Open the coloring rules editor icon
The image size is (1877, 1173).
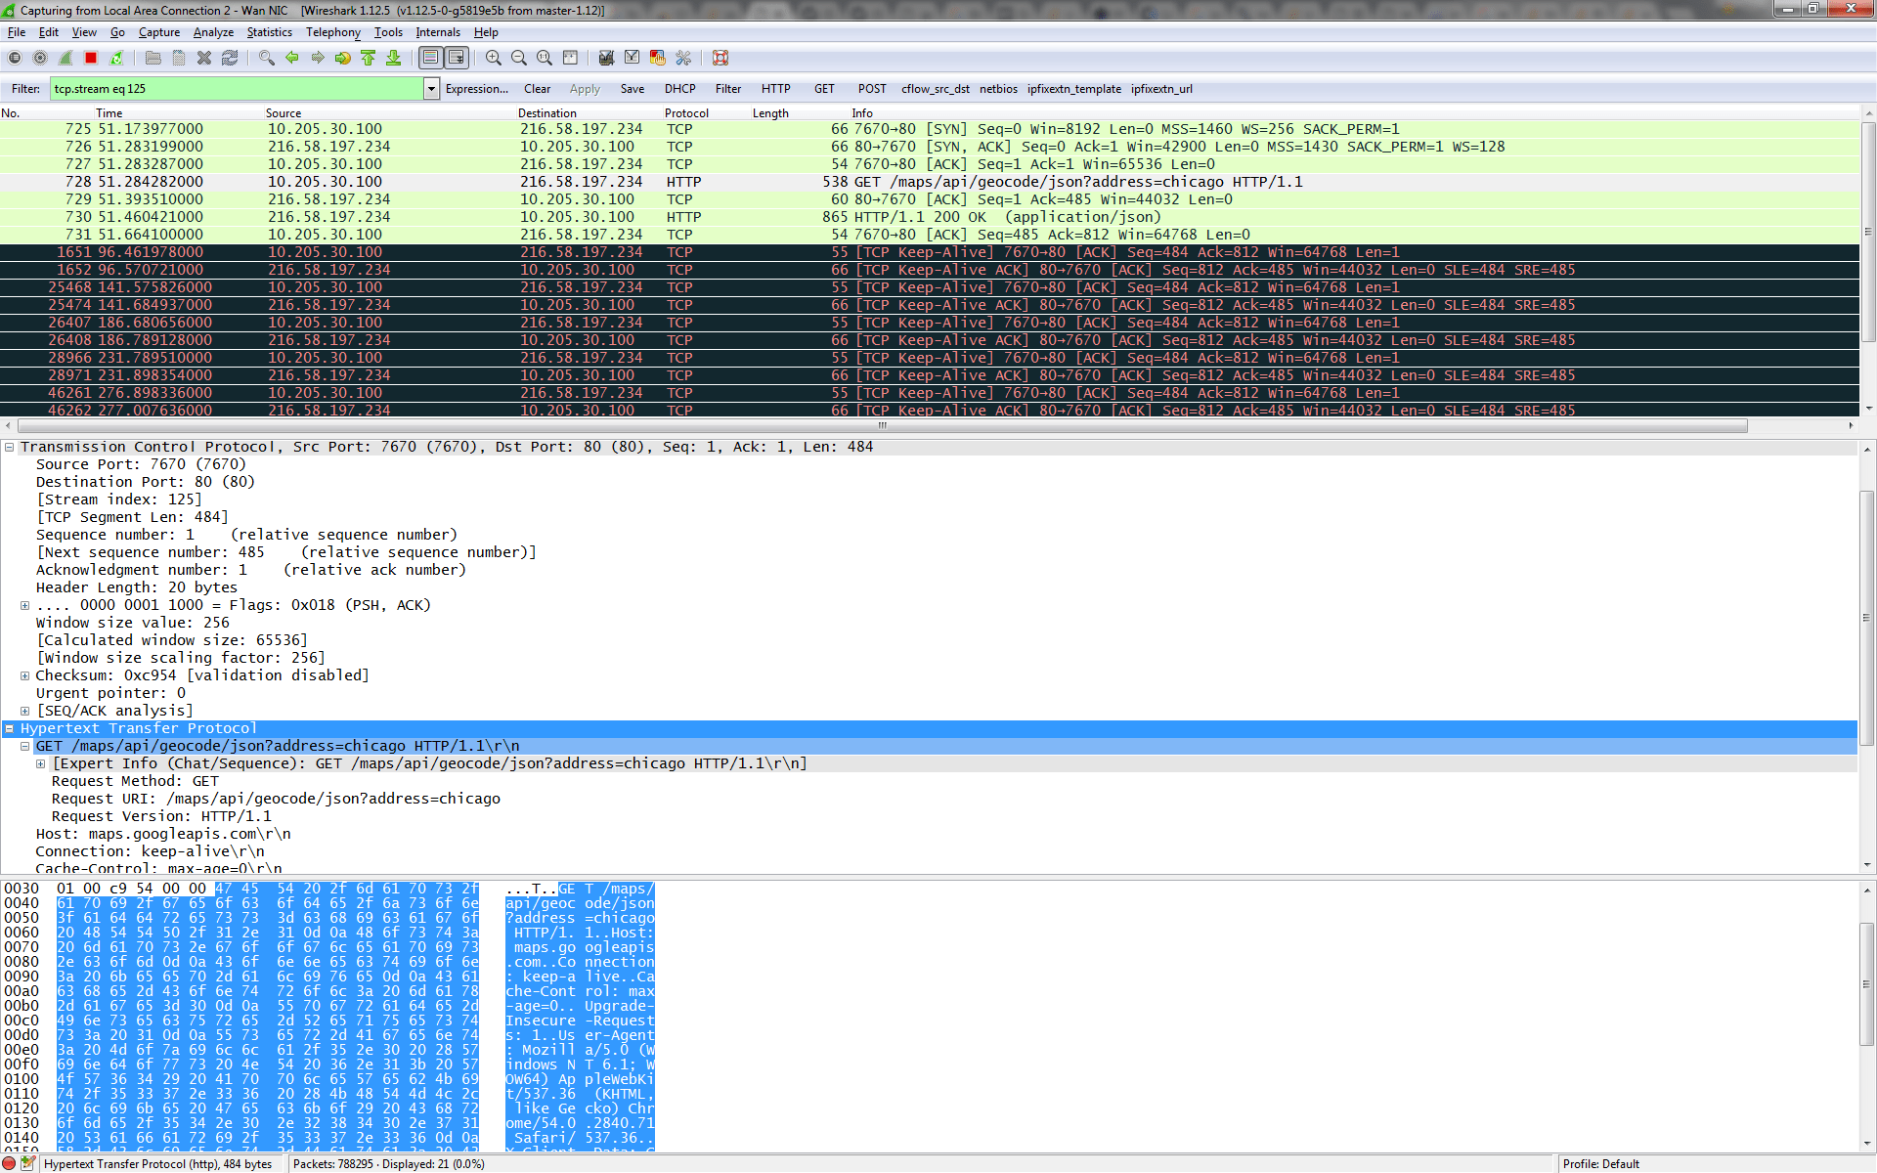coord(658,59)
